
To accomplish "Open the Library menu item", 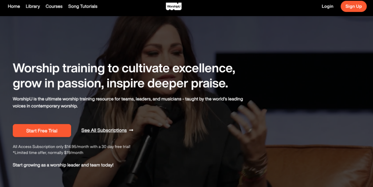I will point(33,7).
